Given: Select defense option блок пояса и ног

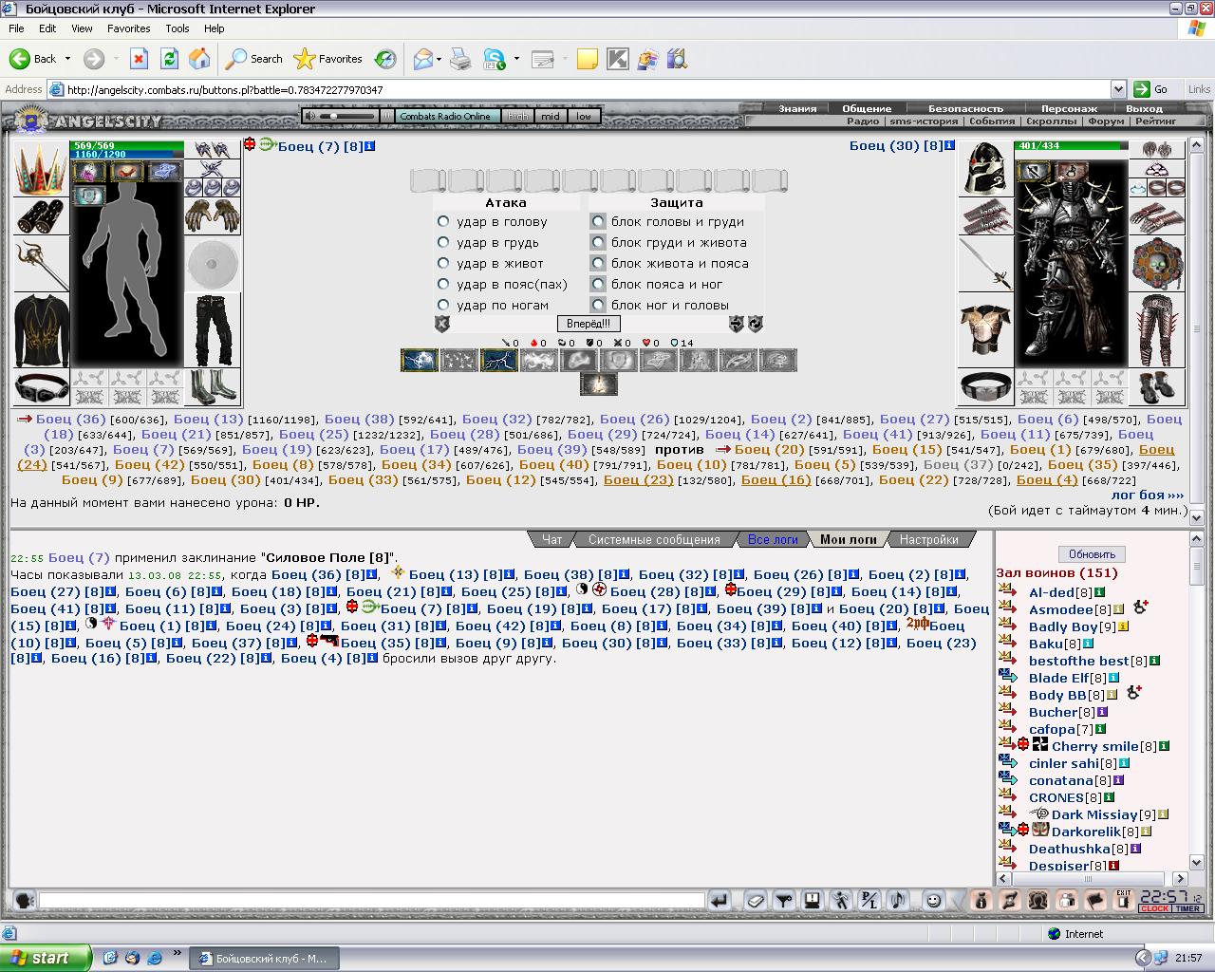Looking at the screenshot, I should coord(598,284).
